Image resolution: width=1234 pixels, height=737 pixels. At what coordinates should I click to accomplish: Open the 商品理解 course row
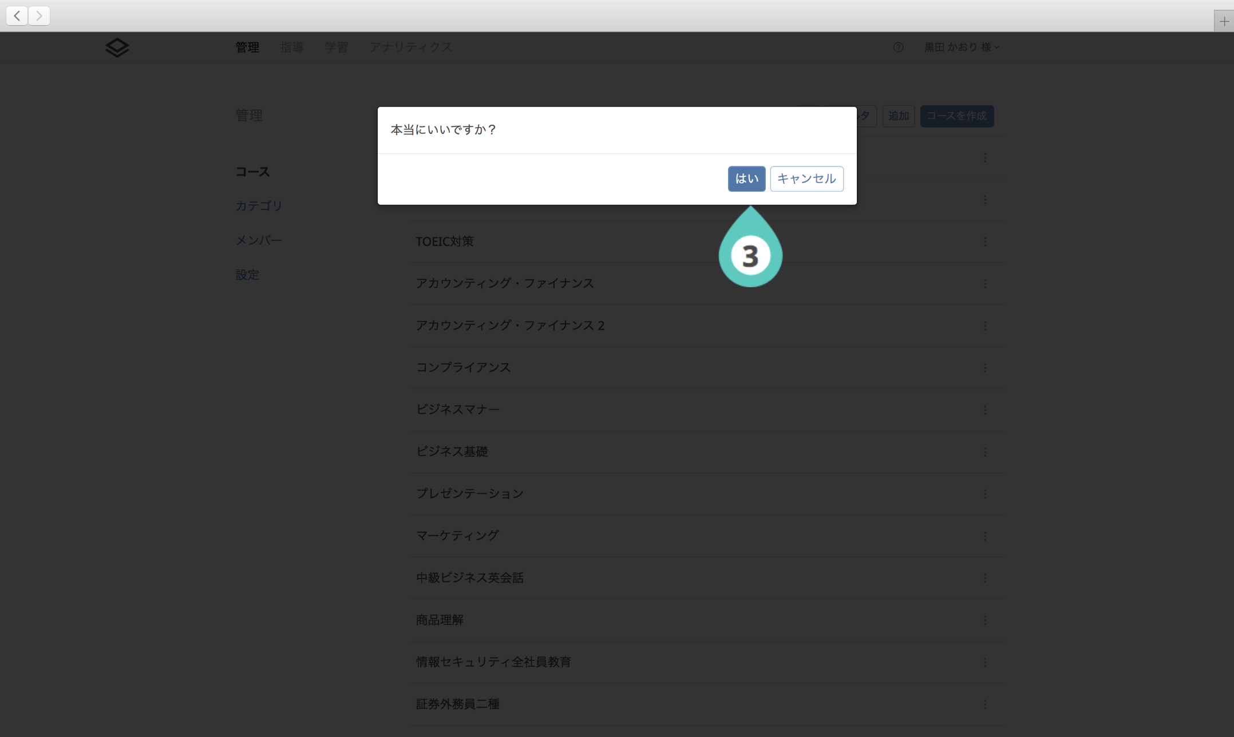click(440, 620)
